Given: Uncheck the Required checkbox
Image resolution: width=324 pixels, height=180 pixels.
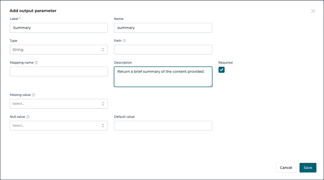Looking at the screenshot, I should (221, 70).
